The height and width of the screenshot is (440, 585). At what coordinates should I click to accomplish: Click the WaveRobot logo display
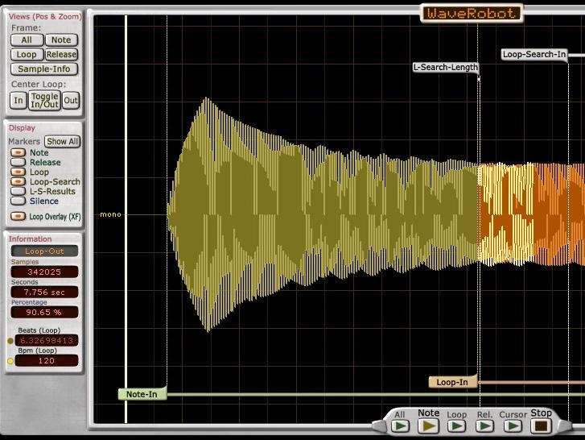point(472,14)
